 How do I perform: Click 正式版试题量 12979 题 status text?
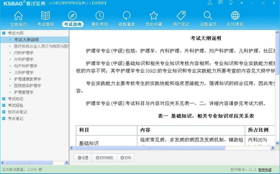coord(22,169)
